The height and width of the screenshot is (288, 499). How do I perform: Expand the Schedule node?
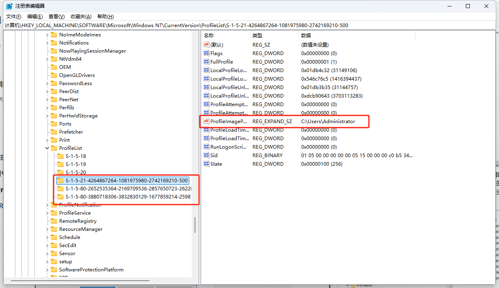point(47,237)
